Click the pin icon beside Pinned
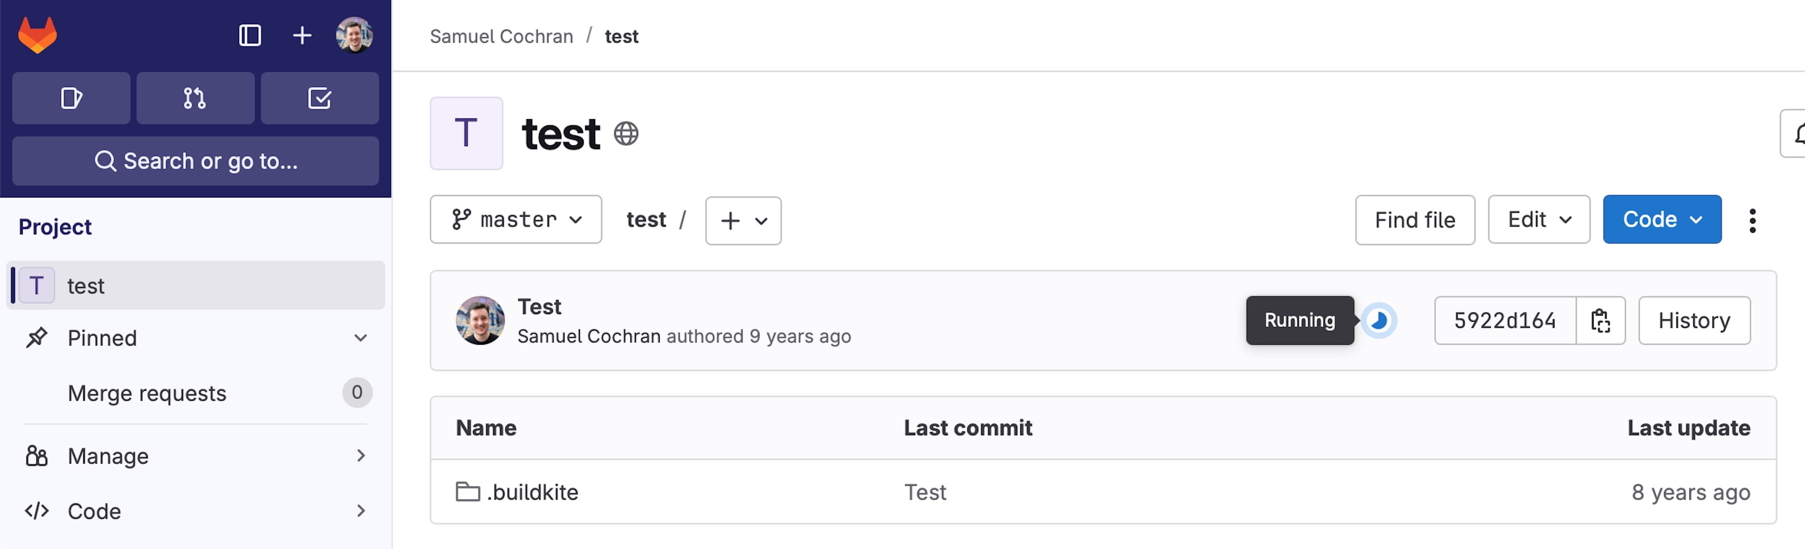The width and height of the screenshot is (1805, 549). pos(39,337)
